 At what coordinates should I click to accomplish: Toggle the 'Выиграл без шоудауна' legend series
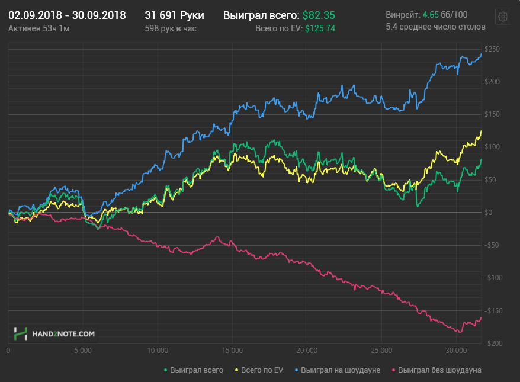coord(436,370)
